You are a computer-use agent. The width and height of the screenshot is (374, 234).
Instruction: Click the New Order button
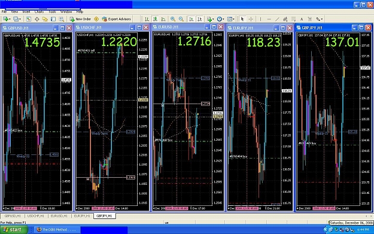[80, 19]
